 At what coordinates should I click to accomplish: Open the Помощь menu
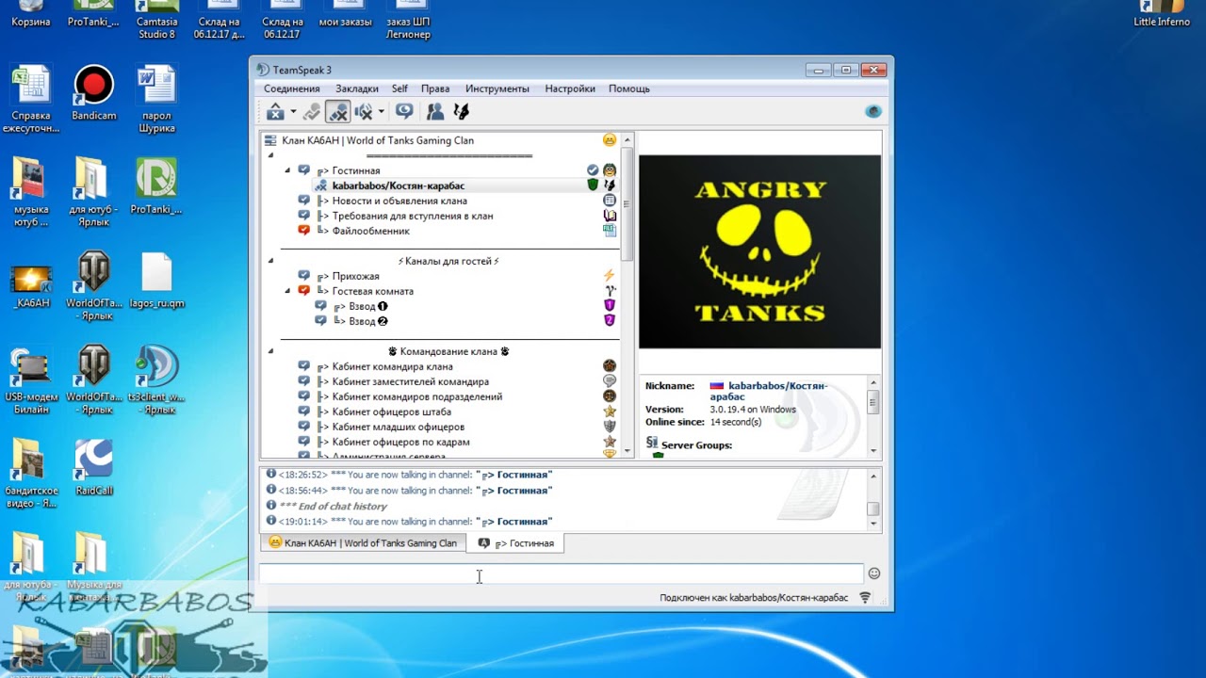(629, 89)
